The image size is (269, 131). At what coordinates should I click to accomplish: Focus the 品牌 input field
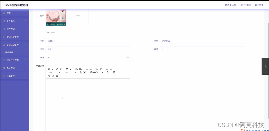click(88, 41)
